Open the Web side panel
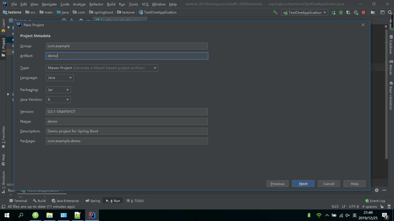The image size is (394, 221). tap(3, 160)
